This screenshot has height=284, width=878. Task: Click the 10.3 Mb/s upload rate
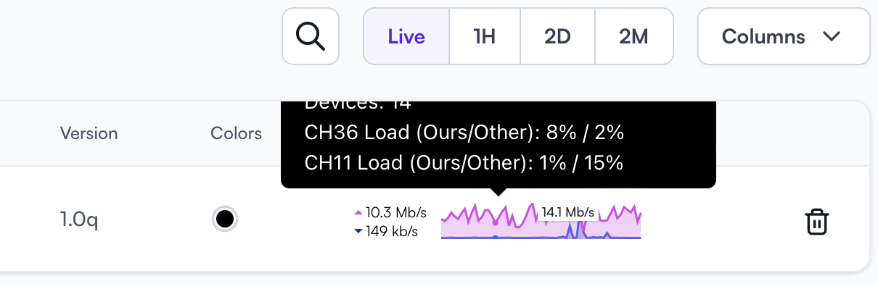tap(396, 213)
